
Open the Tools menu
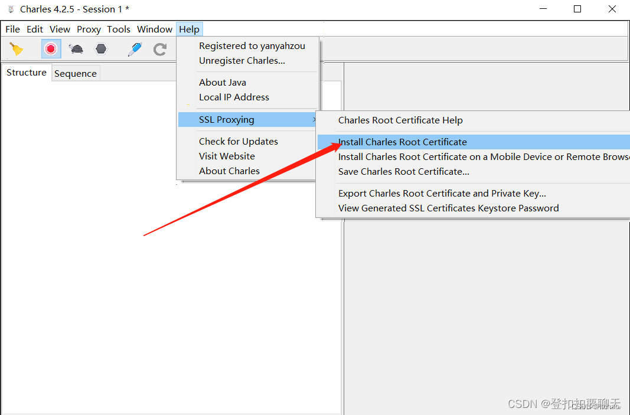[119, 30]
